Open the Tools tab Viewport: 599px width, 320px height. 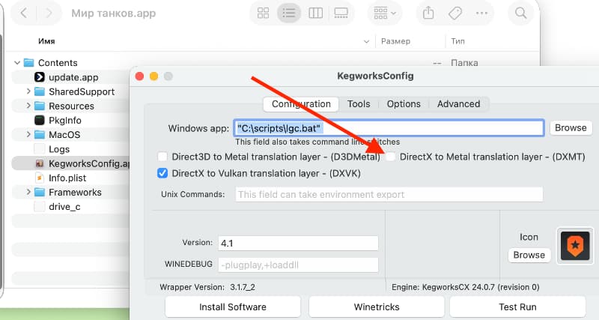(359, 104)
